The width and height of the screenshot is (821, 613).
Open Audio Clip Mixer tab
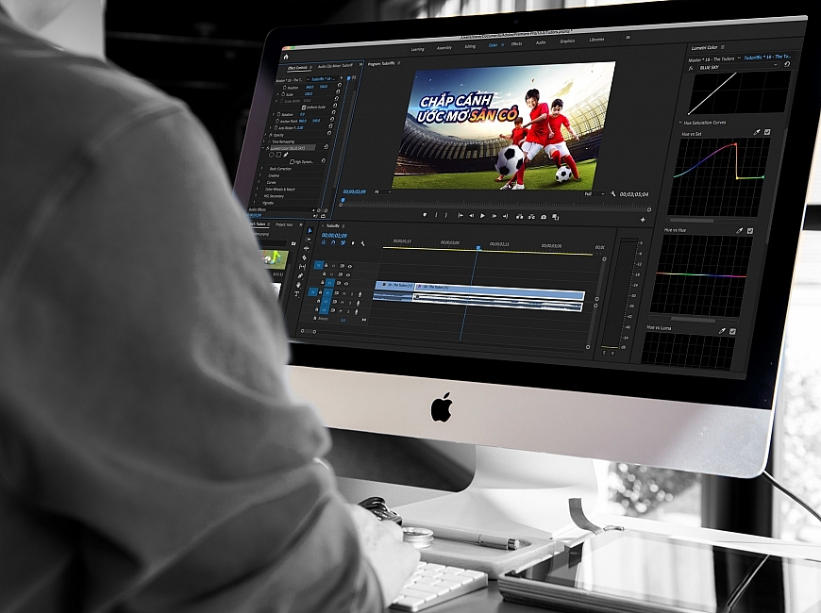335,66
